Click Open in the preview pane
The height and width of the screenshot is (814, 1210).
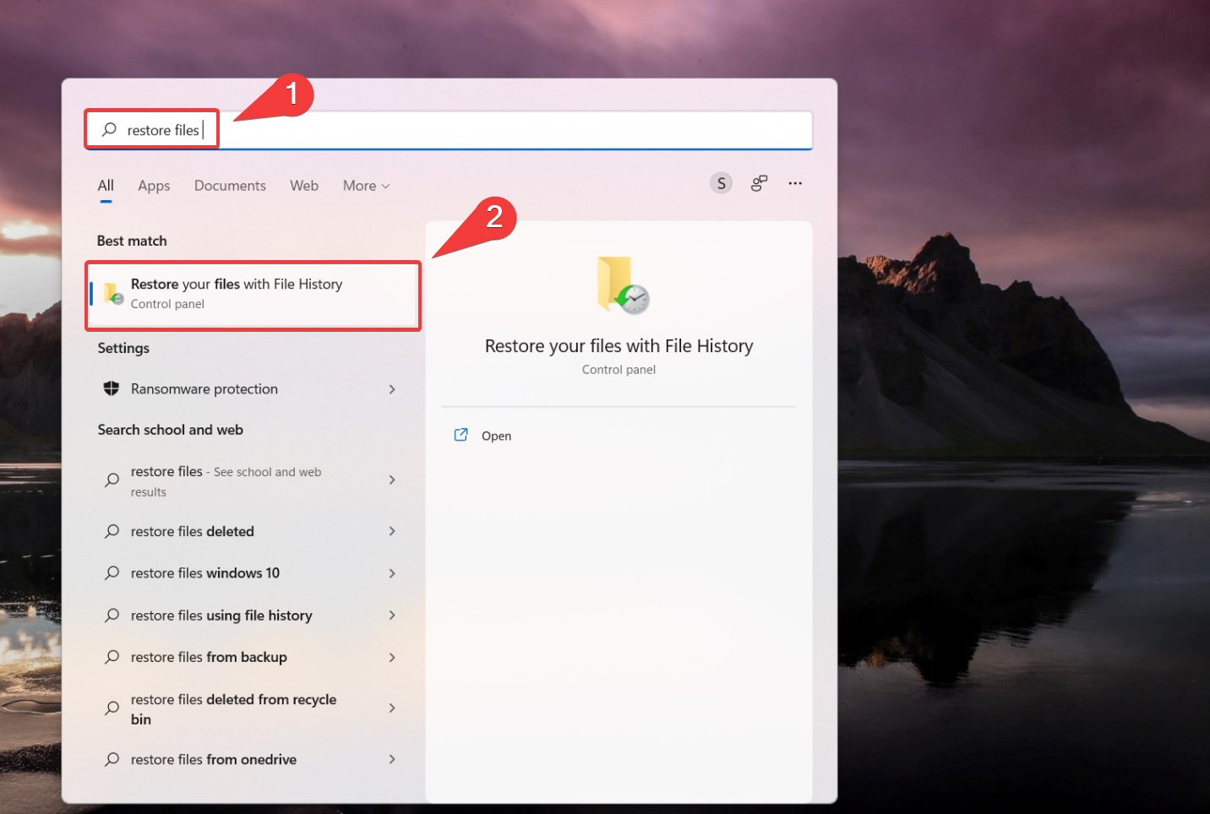click(496, 436)
